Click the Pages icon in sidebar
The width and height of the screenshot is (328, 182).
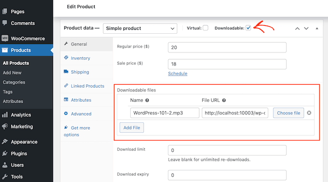coord(5,11)
